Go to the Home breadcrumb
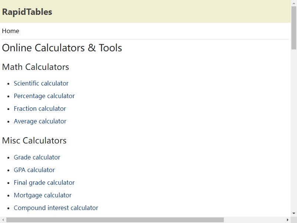 (10, 31)
